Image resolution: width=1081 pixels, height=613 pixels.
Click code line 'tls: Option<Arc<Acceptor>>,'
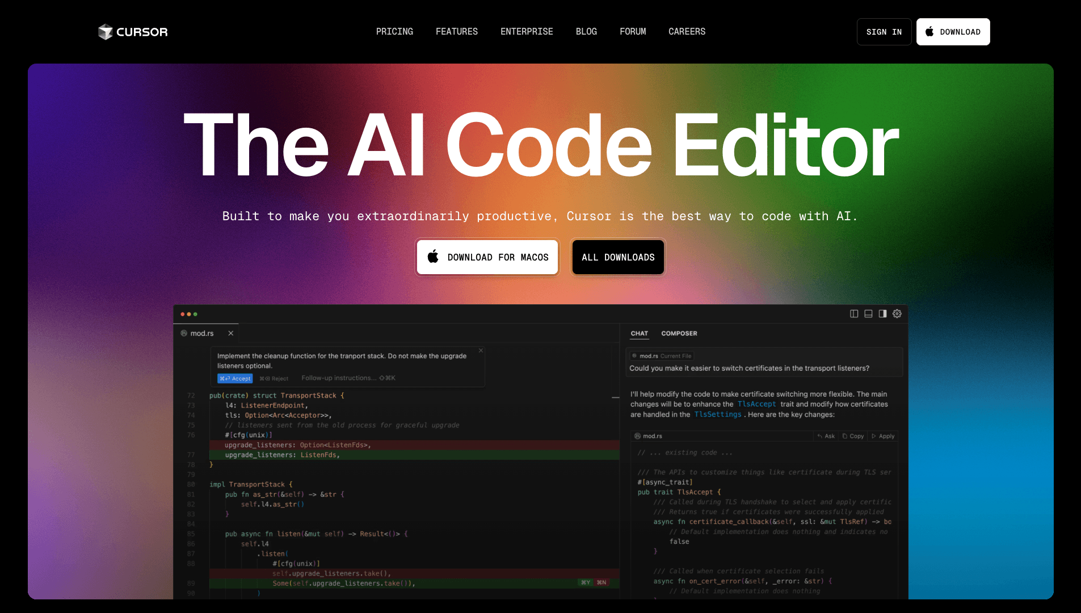[279, 415]
